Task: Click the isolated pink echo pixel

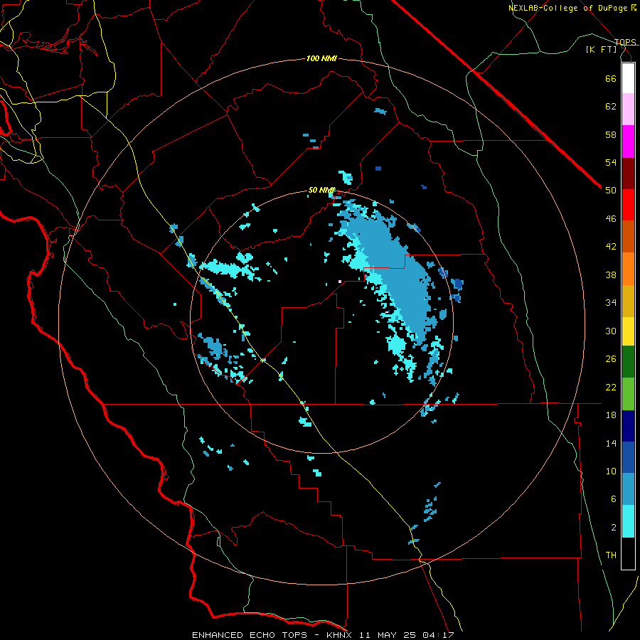Action: [x=340, y=281]
